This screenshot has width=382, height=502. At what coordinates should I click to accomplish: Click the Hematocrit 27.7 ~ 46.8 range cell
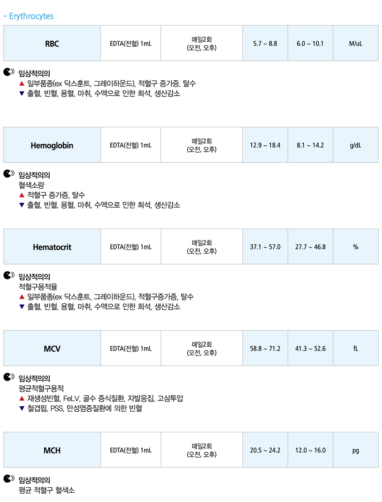point(310,246)
